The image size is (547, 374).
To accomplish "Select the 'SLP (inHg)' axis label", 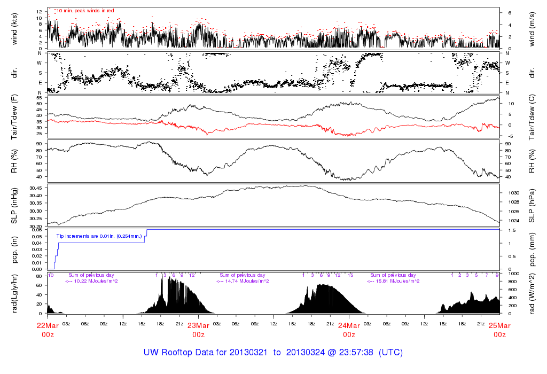I will tap(14, 206).
